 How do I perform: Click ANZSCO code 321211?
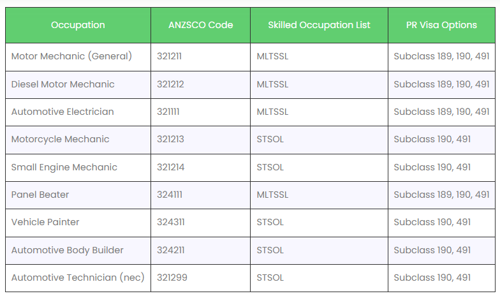(x=170, y=56)
